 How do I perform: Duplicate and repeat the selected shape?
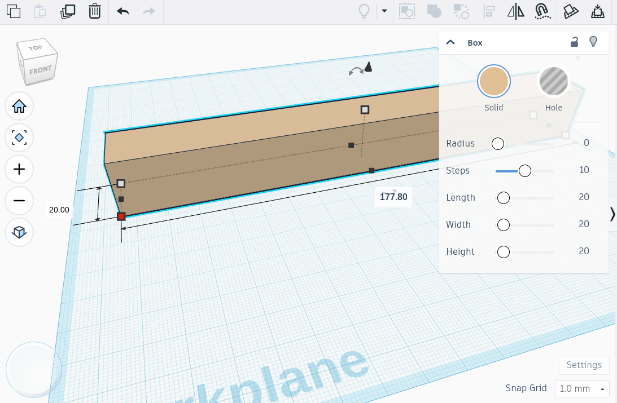[x=68, y=11]
